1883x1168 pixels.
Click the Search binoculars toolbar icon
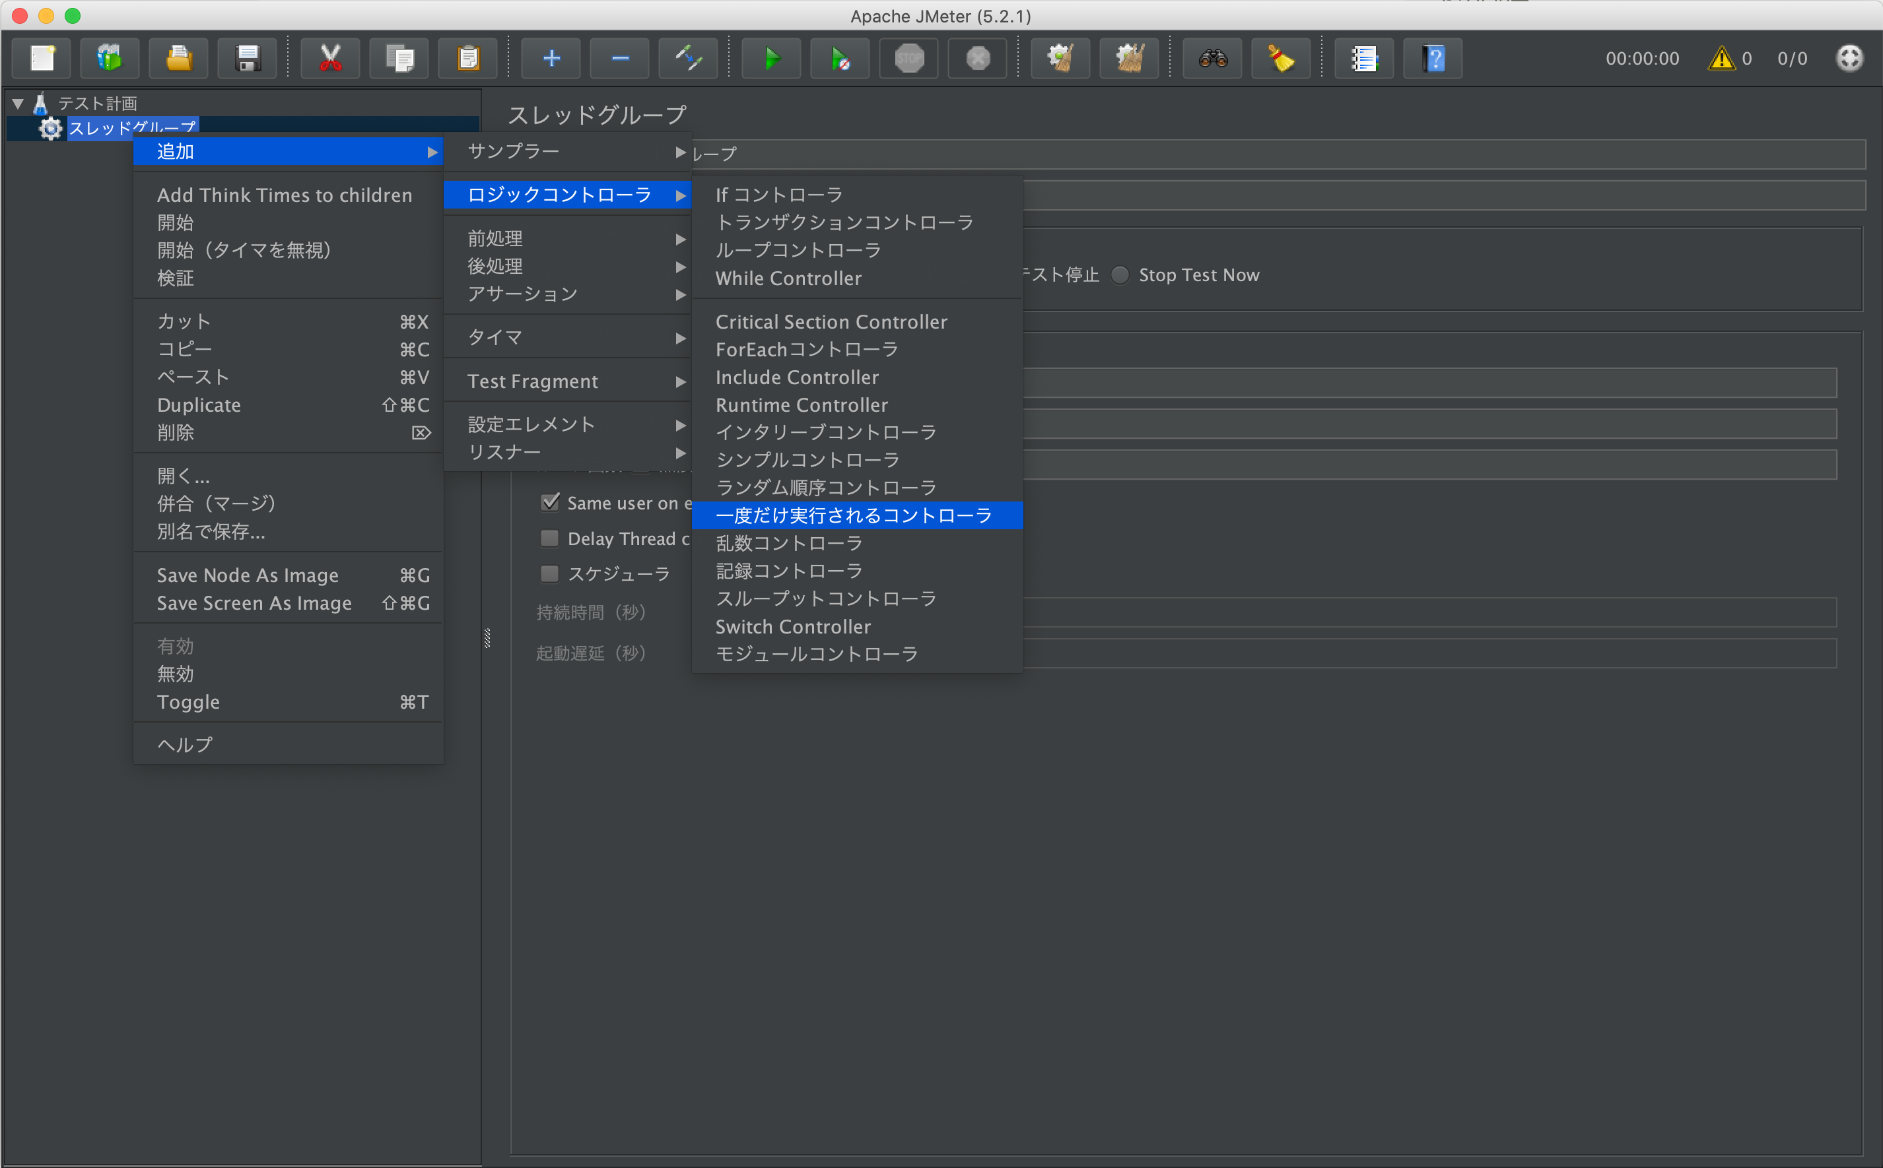click(1212, 59)
